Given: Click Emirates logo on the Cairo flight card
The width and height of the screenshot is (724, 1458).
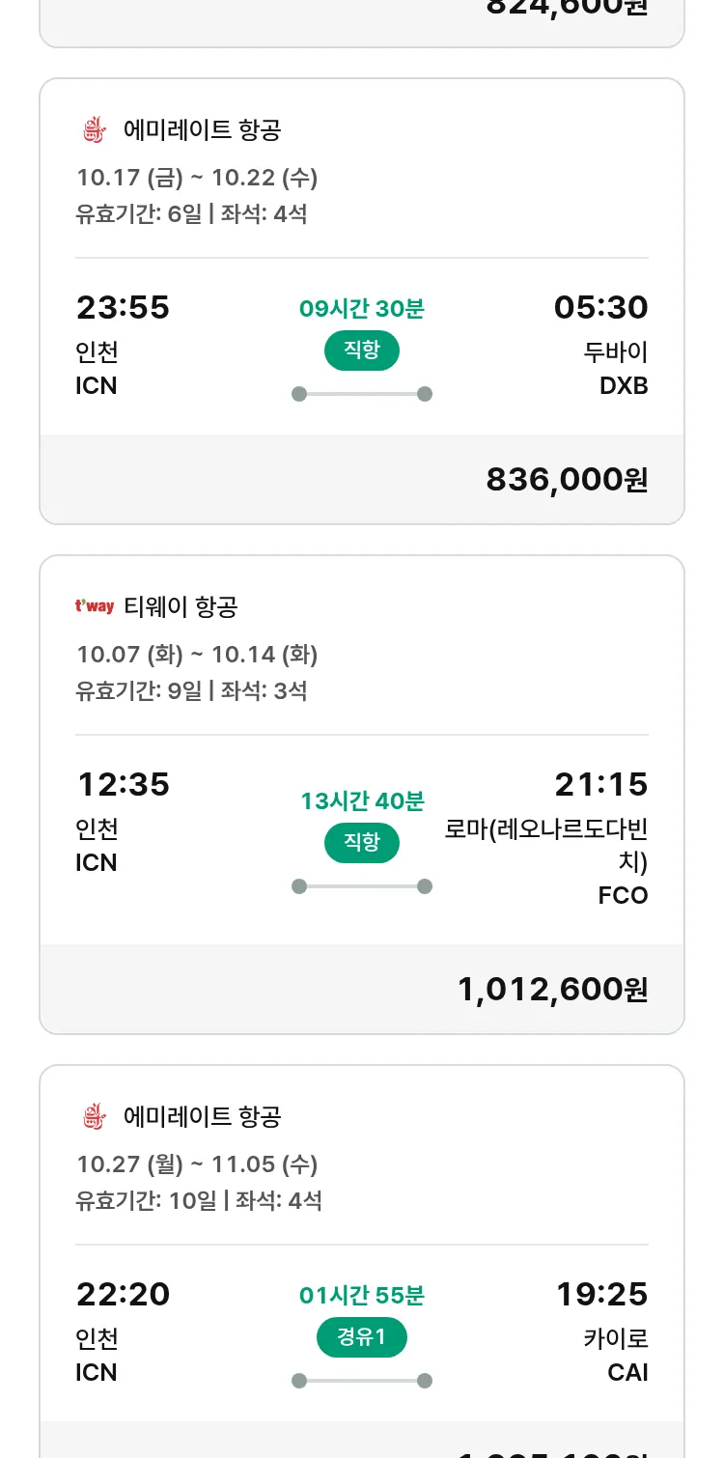Looking at the screenshot, I should point(93,1116).
